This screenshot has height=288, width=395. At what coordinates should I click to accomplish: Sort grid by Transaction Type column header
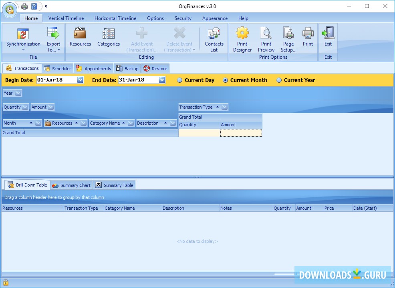(84, 208)
